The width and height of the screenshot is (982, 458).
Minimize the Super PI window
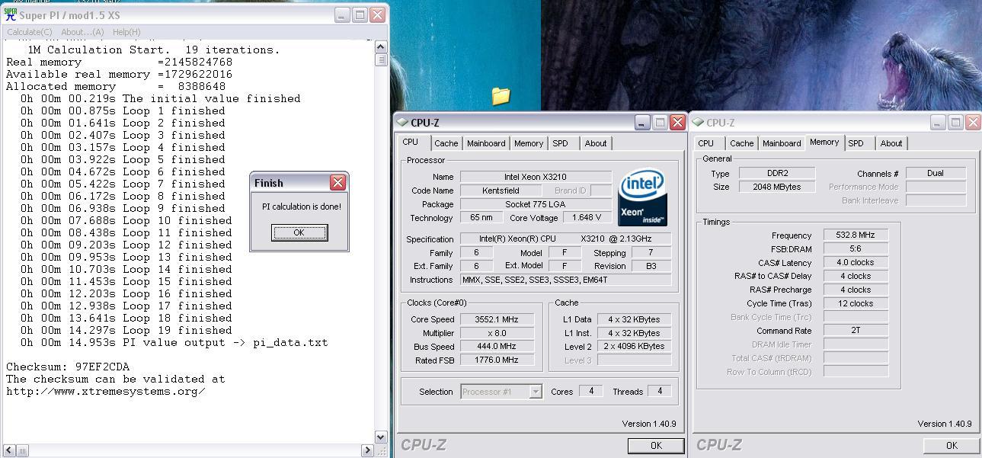[x=342, y=14]
